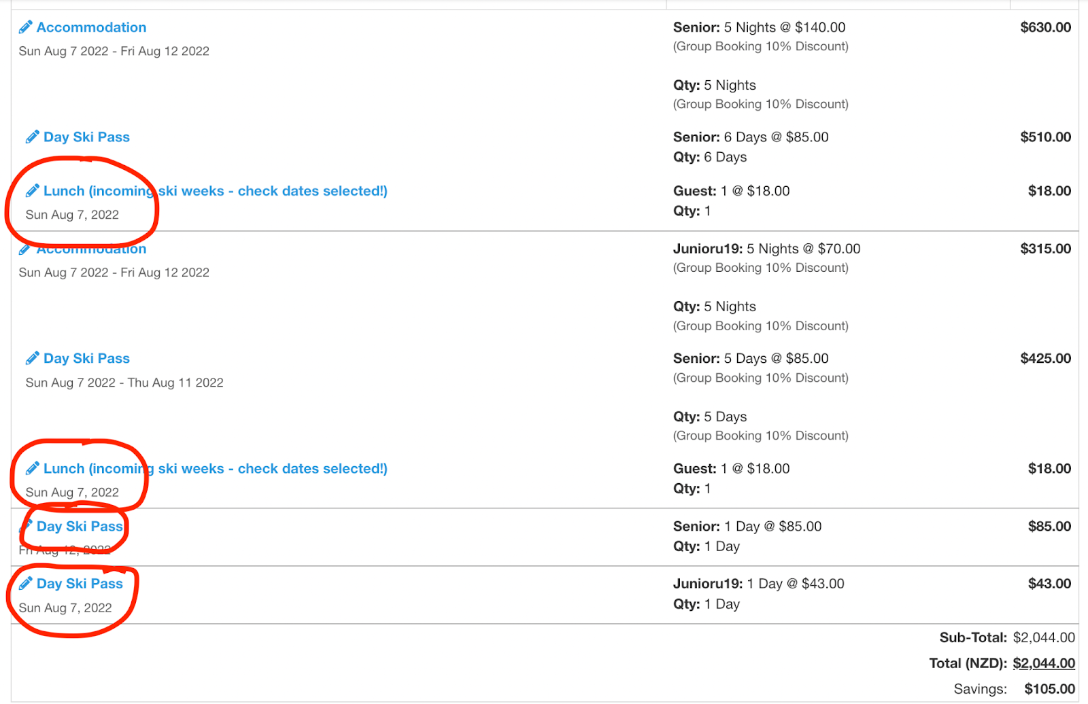1088x704 pixels.
Task: Open the $425.00 Day Ski Pass link
Action: coord(86,358)
